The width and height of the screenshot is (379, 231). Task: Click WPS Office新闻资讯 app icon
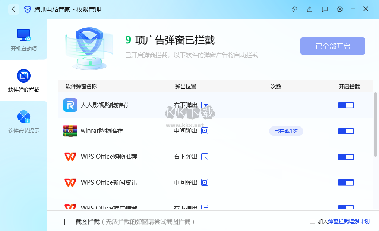point(70,182)
